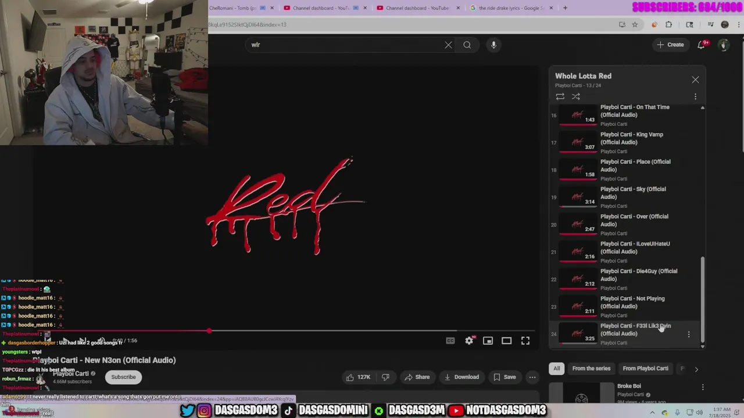Click the cloud icon in system tray
Screen dimensions: 744x418
(x=664, y=413)
